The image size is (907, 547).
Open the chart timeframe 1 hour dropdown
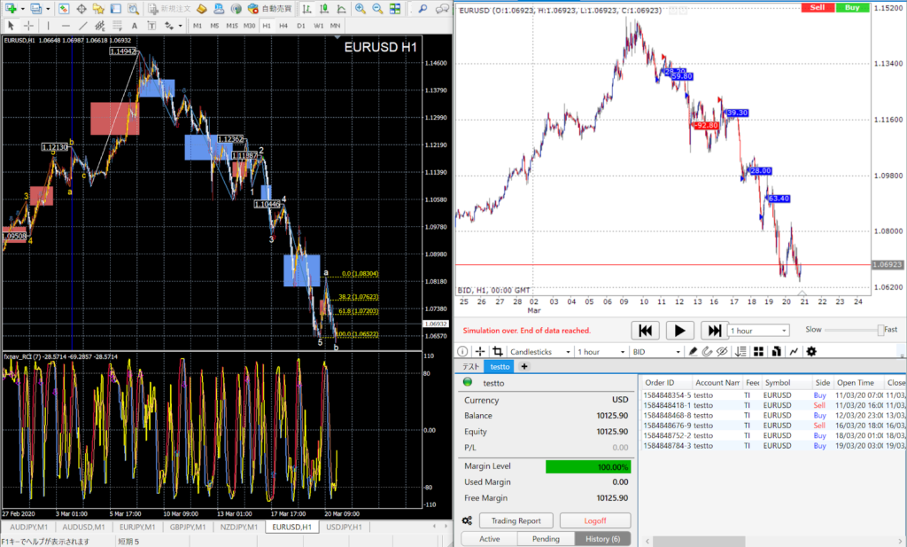coord(601,351)
